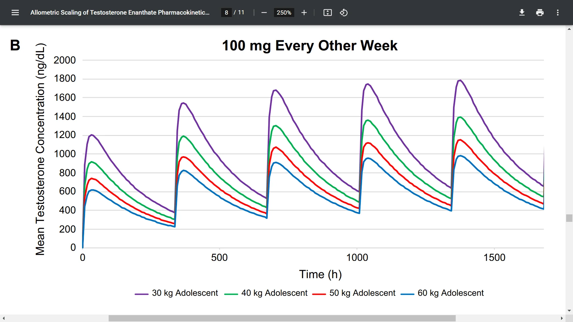This screenshot has width=573, height=322.
Task: Click the panel letter B label
Action: click(15, 45)
